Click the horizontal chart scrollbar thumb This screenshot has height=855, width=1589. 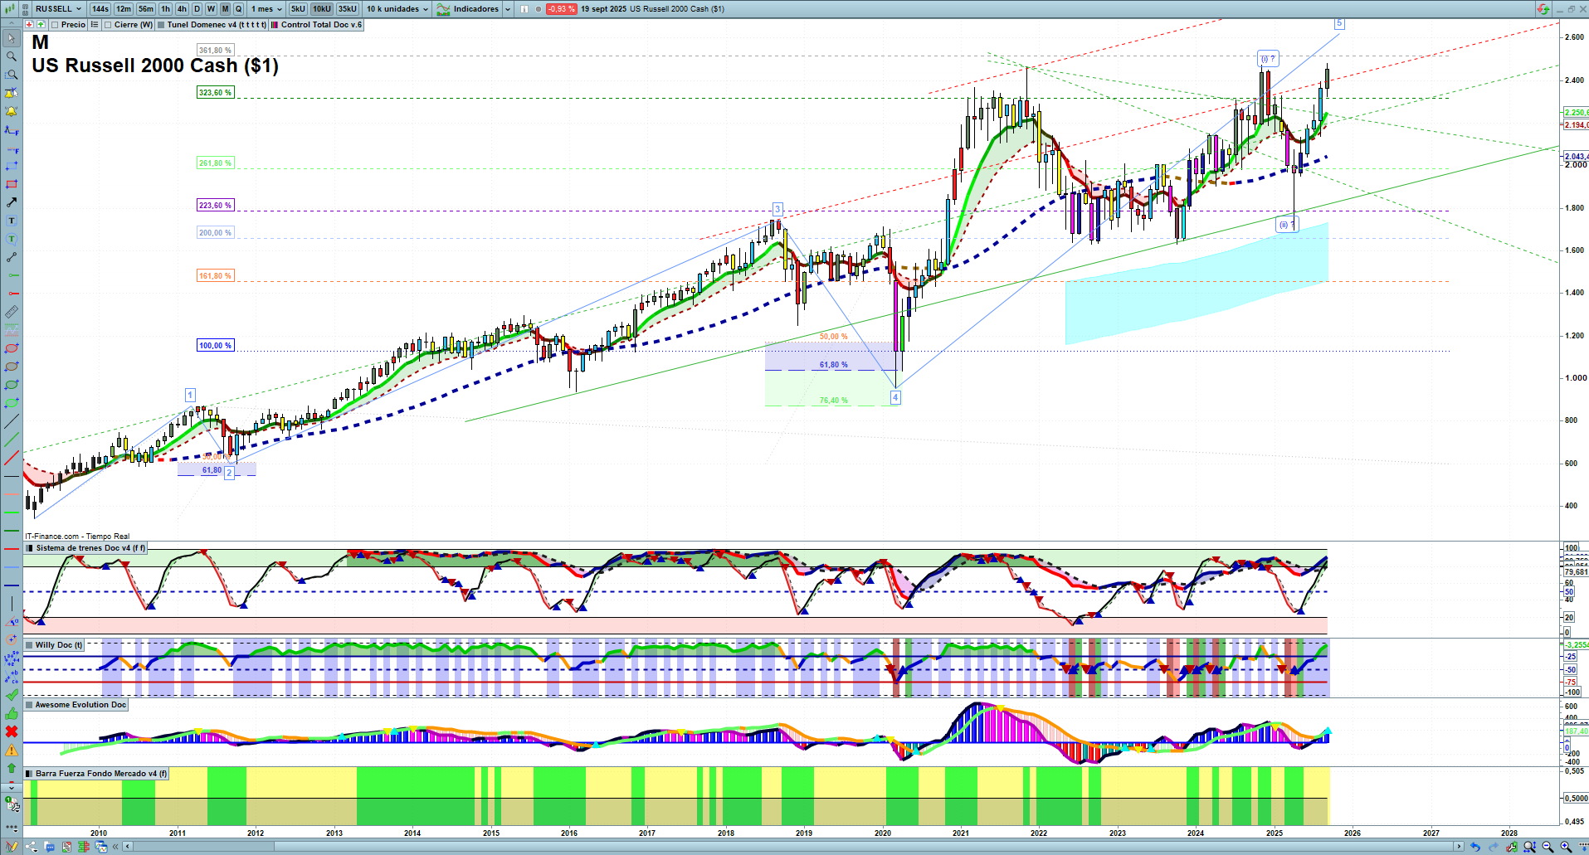click(863, 847)
